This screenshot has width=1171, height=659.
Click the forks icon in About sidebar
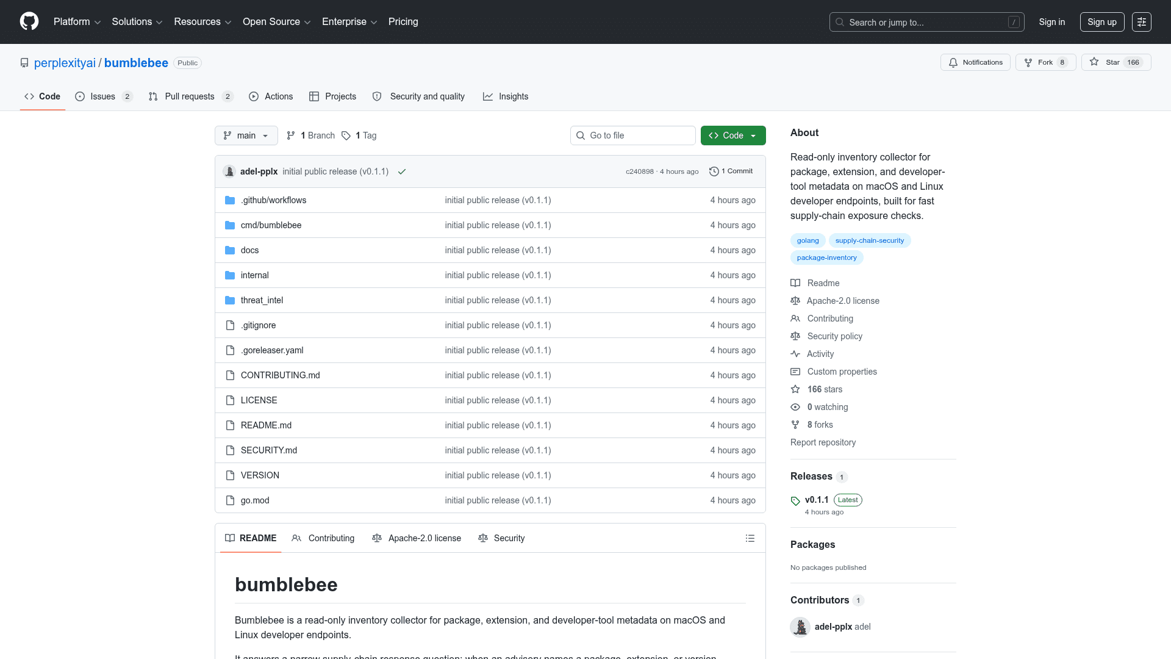click(x=795, y=425)
